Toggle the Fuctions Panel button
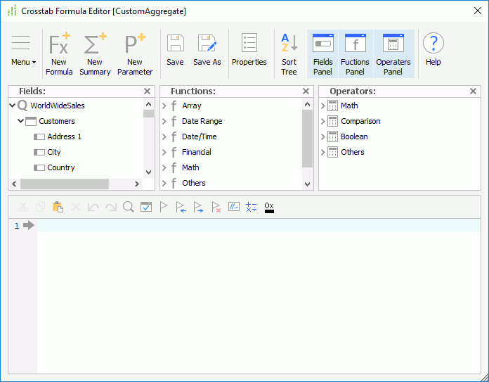Image resolution: width=489 pixels, height=382 pixels. tap(355, 53)
